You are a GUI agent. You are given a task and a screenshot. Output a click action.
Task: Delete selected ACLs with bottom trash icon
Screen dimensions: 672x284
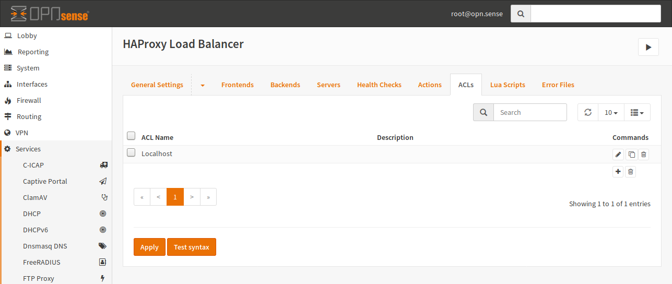(631, 172)
